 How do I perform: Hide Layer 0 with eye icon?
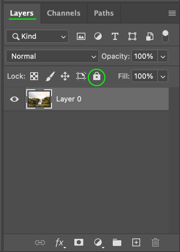click(15, 99)
